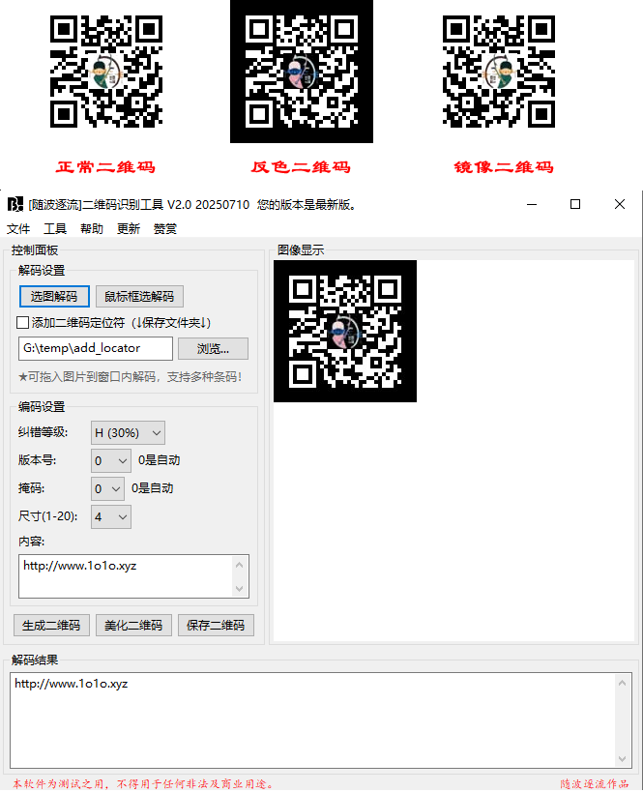Open the 工具 menu

(55, 229)
